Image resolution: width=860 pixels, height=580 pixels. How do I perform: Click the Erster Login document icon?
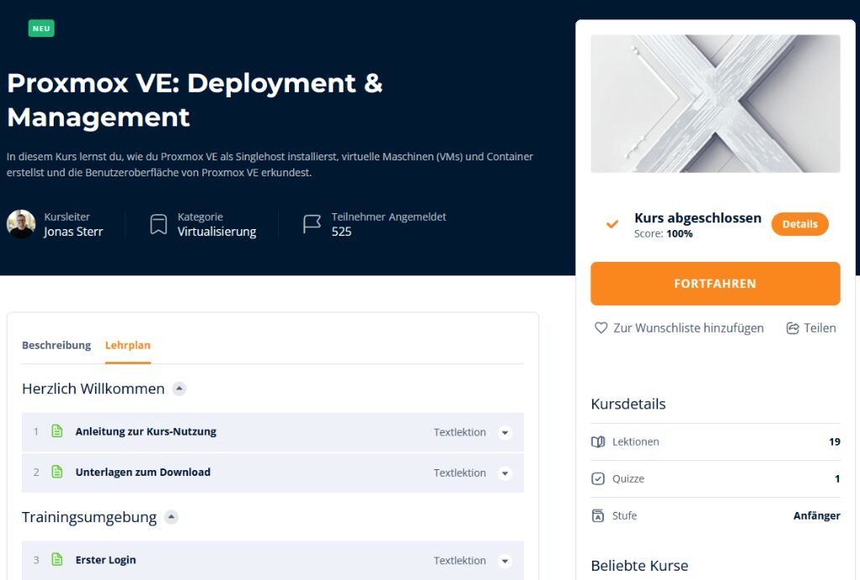click(x=57, y=560)
